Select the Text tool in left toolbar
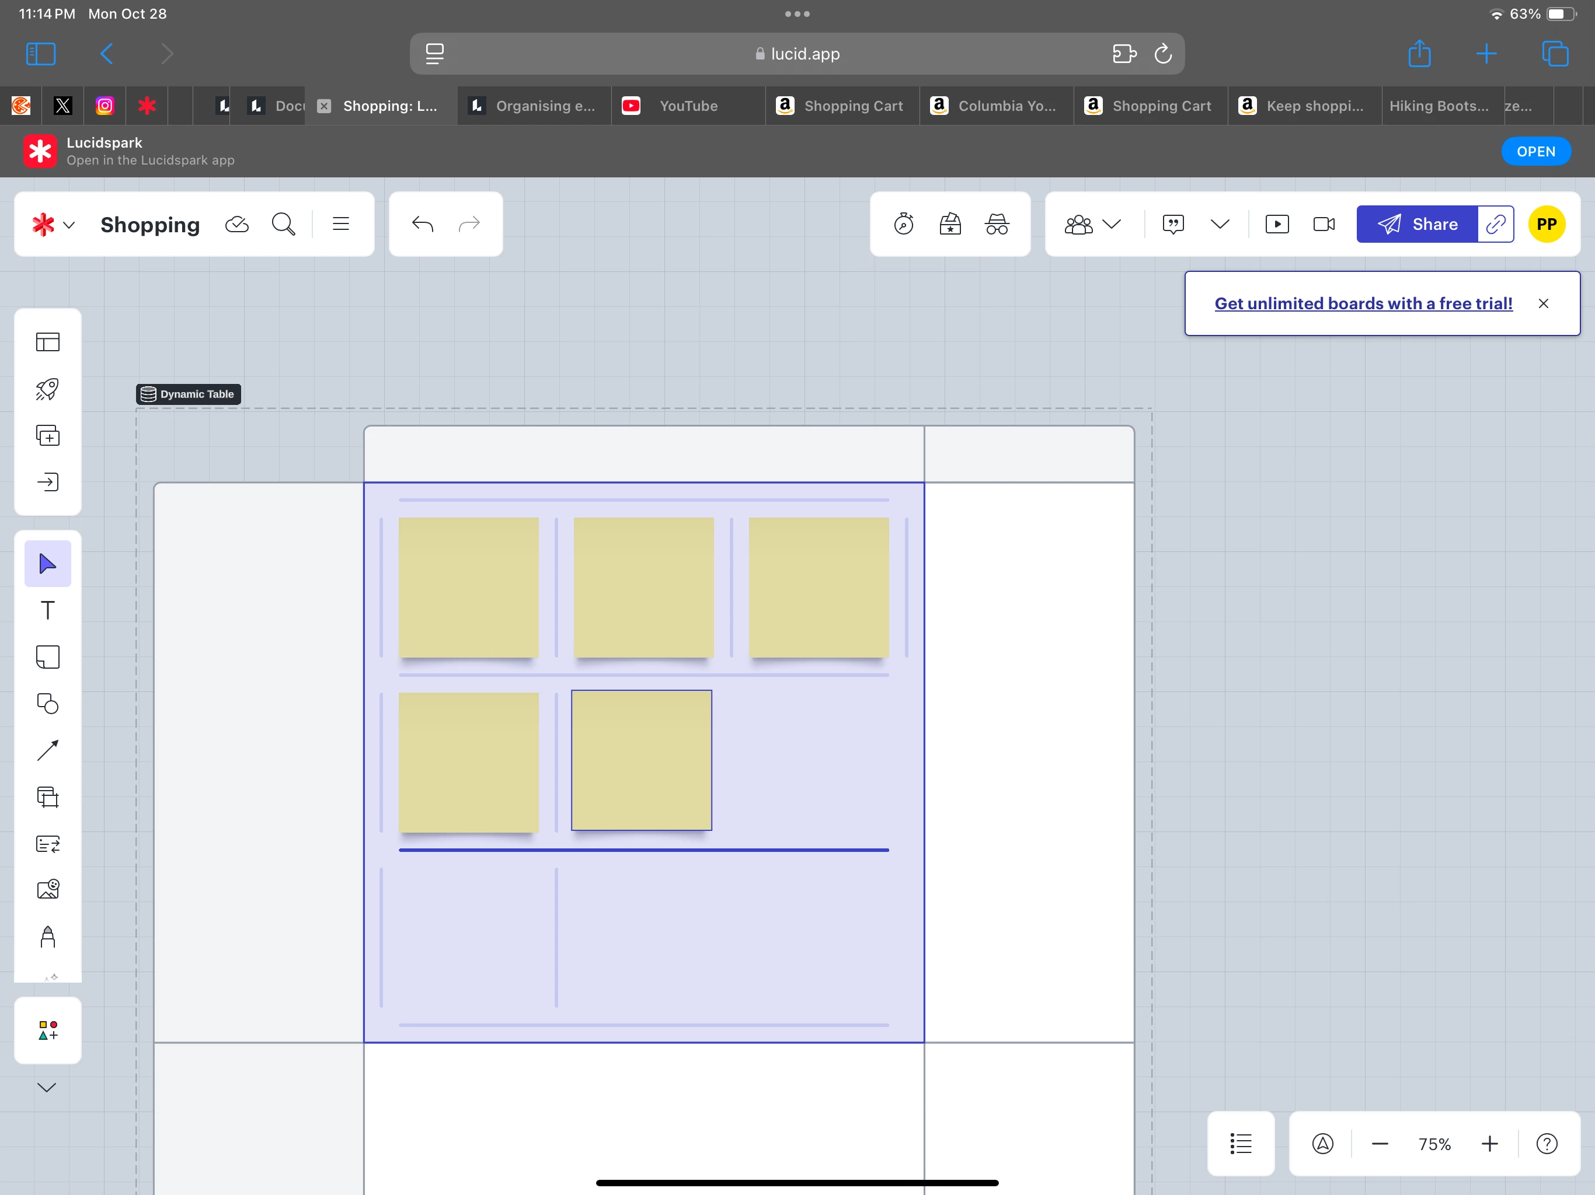1595x1195 pixels. click(48, 610)
